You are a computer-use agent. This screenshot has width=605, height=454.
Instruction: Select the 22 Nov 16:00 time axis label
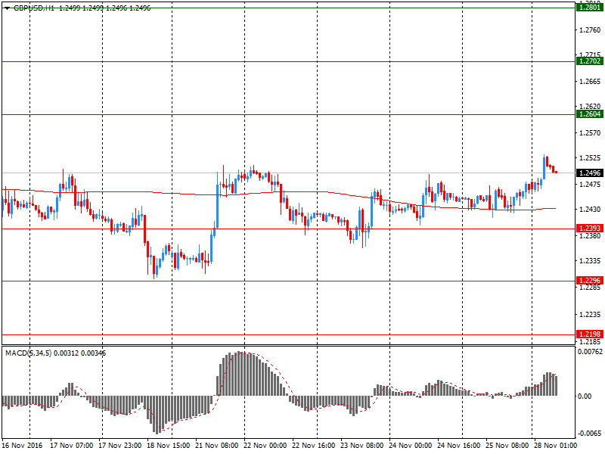313,445
